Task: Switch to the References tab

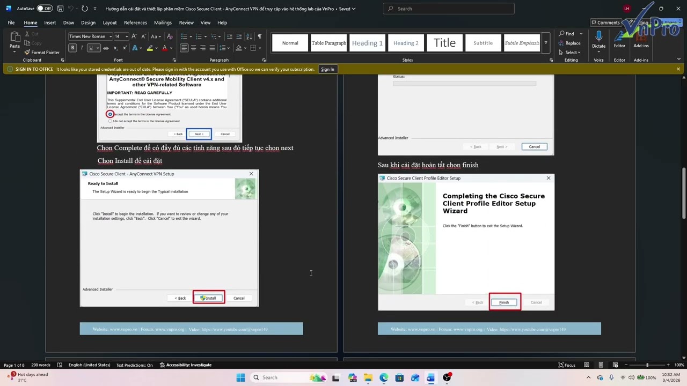Action: [x=135, y=23]
